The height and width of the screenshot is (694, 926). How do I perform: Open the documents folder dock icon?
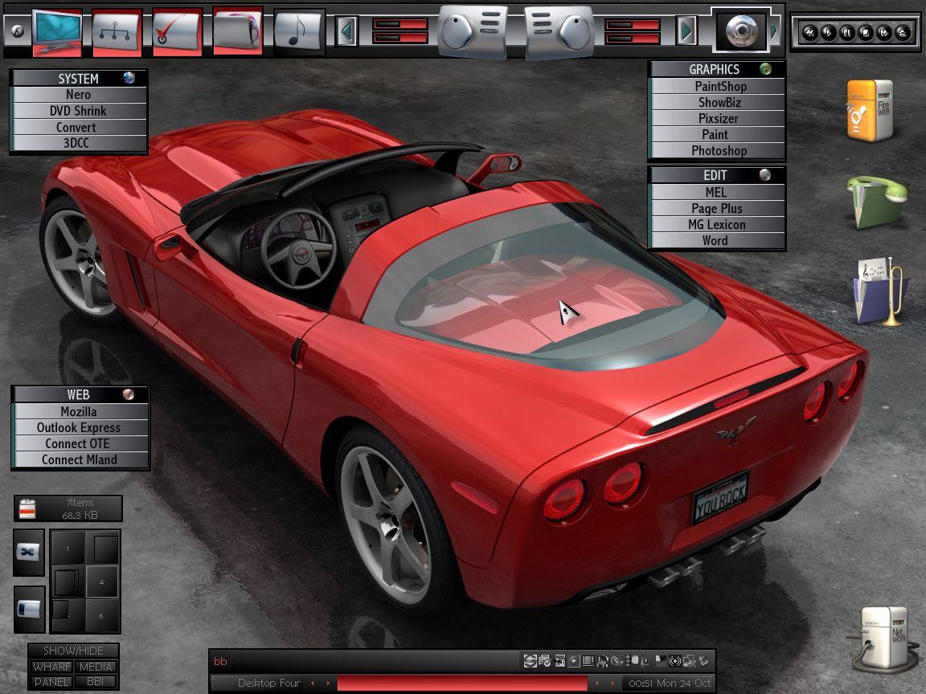coord(237,31)
